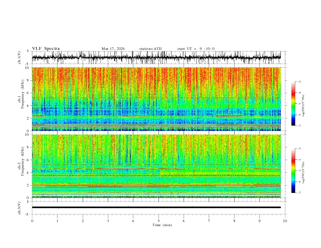The image size is (321, 248).
Task: Click the ch.1 voltage waveform trace
Action: pos(156,58)
